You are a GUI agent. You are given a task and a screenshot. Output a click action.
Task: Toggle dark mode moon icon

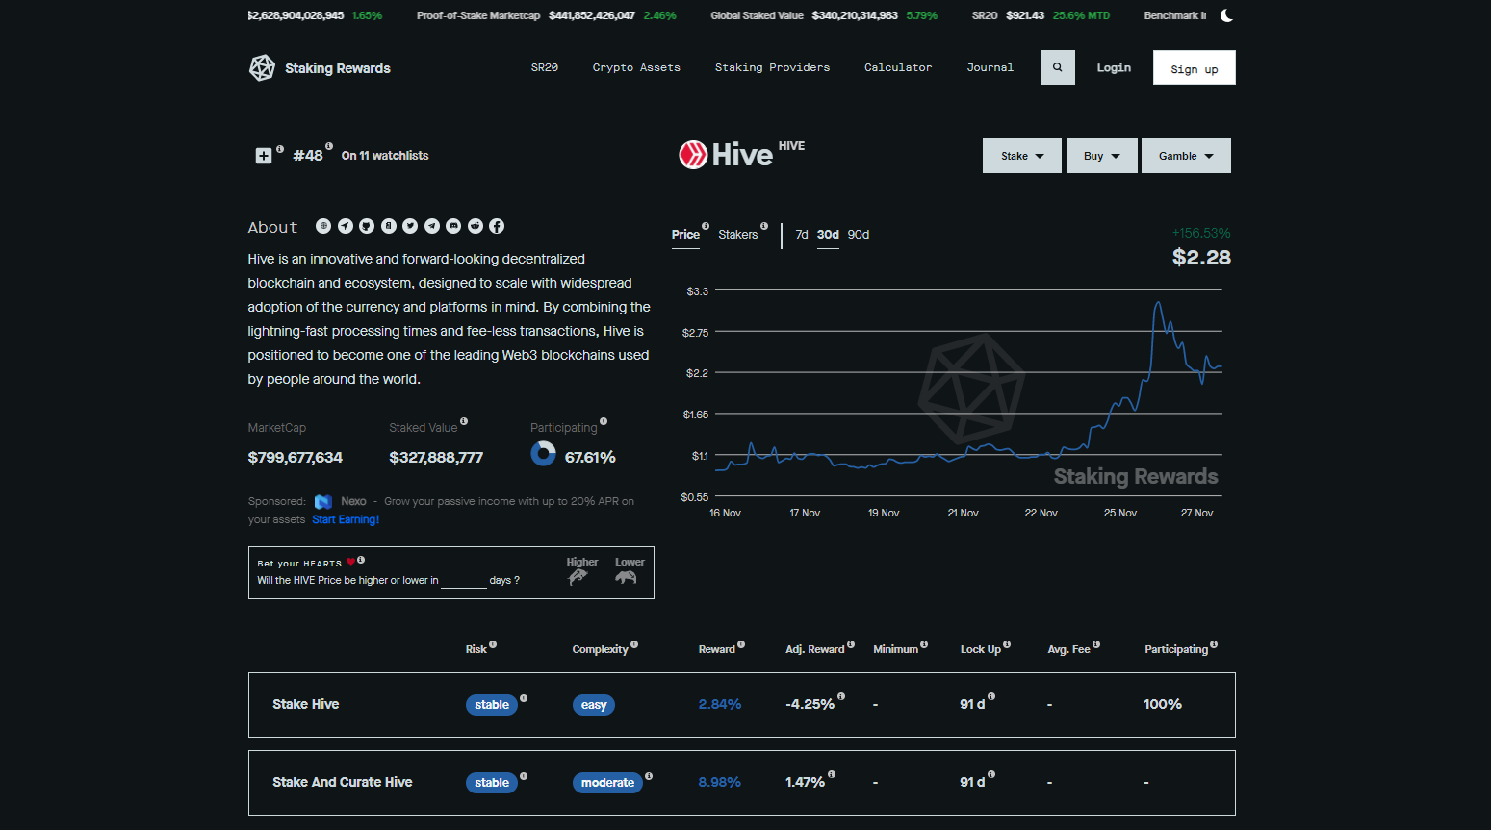[1226, 15]
